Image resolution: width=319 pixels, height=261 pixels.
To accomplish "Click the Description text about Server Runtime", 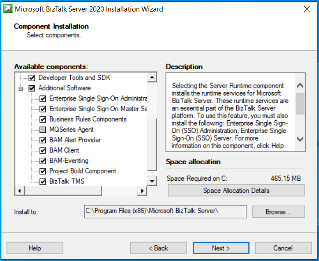I will coord(229,116).
